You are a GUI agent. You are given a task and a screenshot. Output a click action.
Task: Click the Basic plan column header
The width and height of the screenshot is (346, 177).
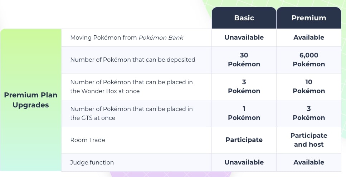click(x=244, y=18)
